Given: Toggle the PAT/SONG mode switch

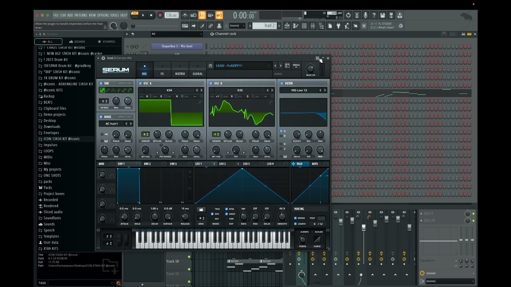Looking at the screenshot, I should (135, 15).
